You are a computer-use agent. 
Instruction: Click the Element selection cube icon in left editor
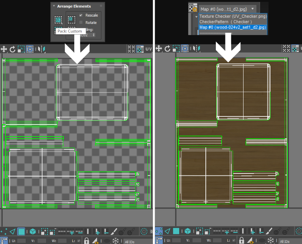tap(33, 231)
